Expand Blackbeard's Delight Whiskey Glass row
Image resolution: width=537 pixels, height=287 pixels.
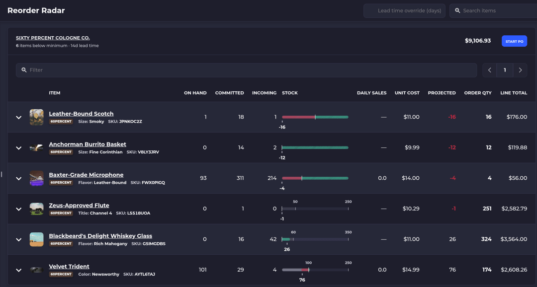(19, 239)
